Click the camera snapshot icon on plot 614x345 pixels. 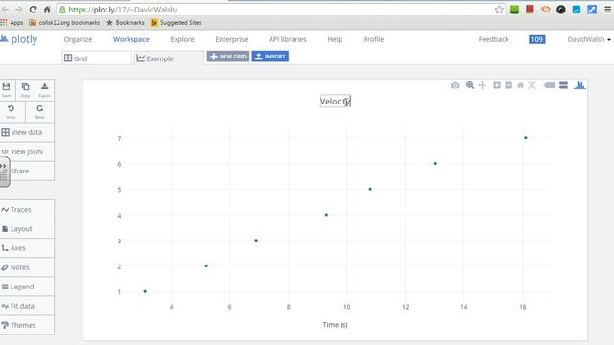pos(455,85)
